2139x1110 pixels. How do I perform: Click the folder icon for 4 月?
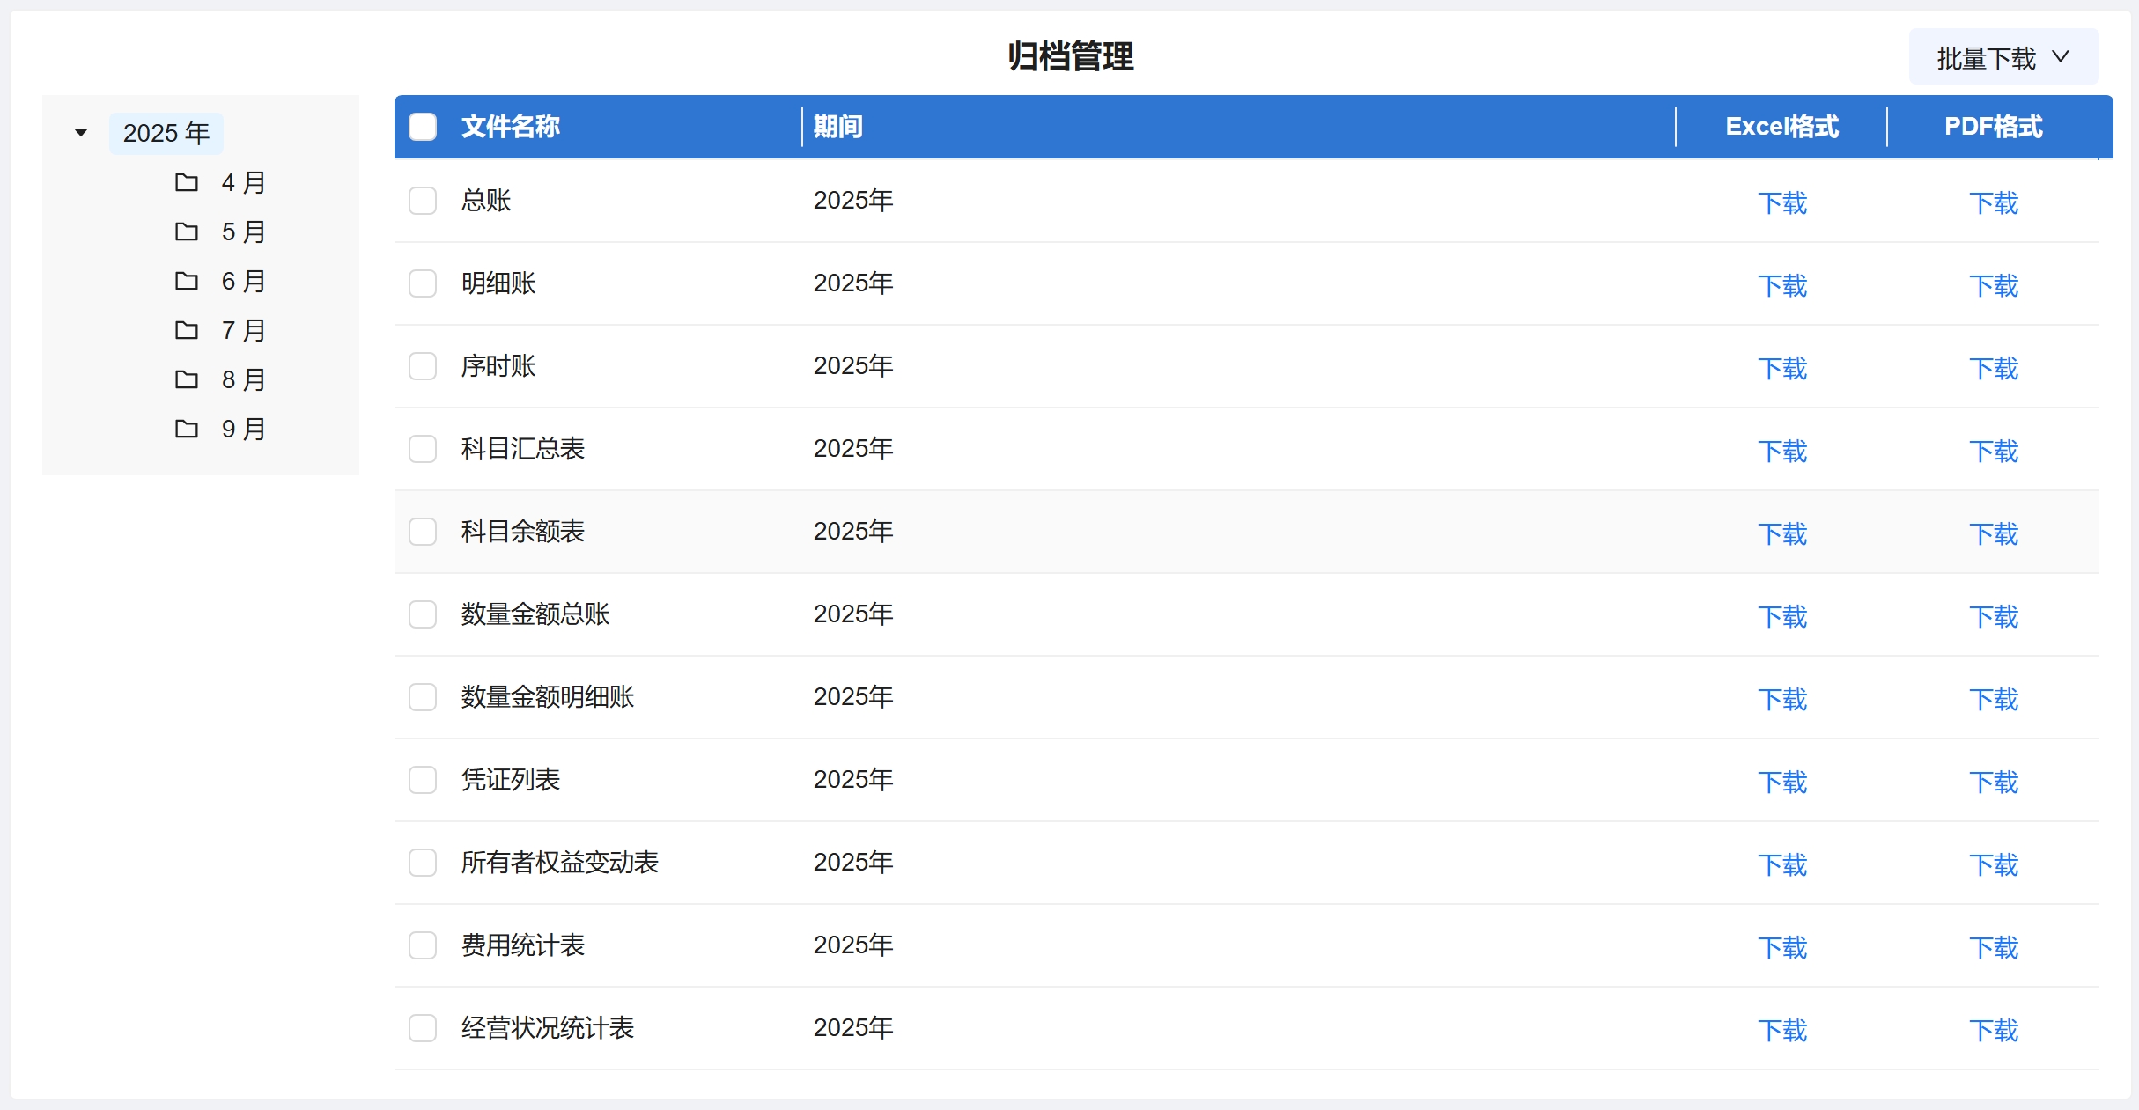pyautogui.click(x=187, y=182)
